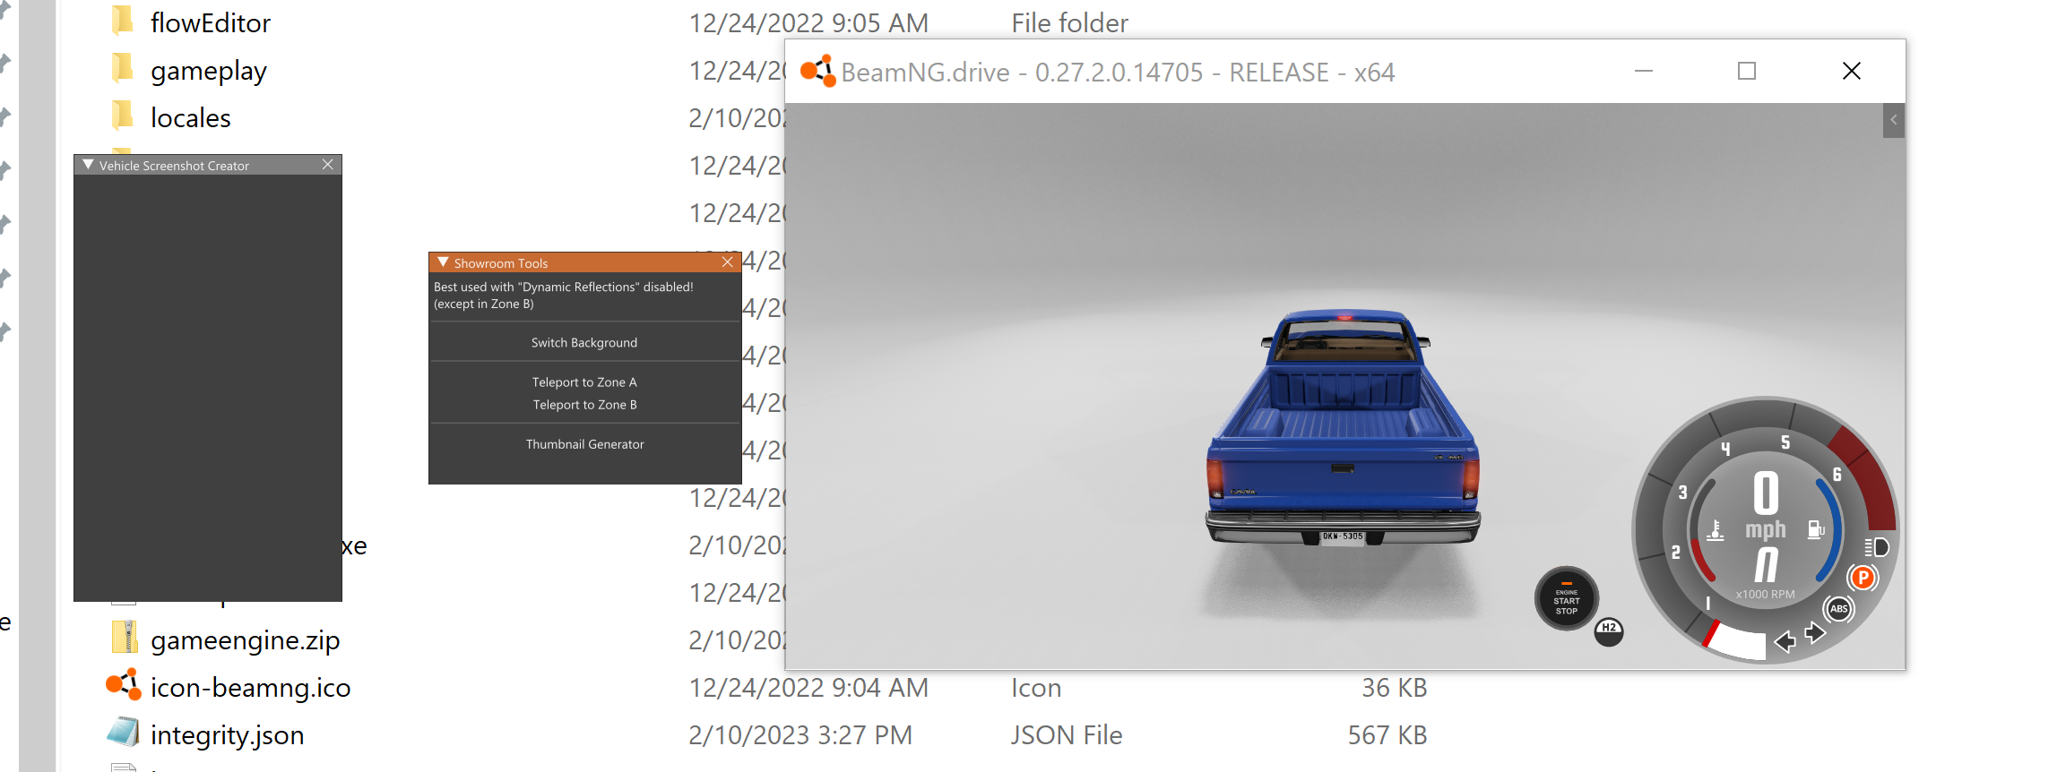The image size is (2066, 772).
Task: Select Teleport to Zone B
Action: point(584,405)
